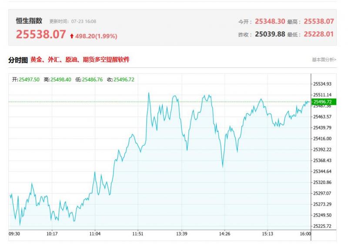Click the 25344.64 y-axis label
This screenshot has width=348, height=245.
[x=322, y=171]
